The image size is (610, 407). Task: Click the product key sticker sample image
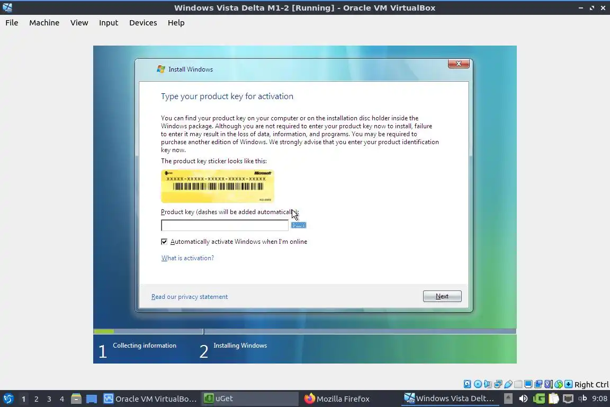coord(218,186)
